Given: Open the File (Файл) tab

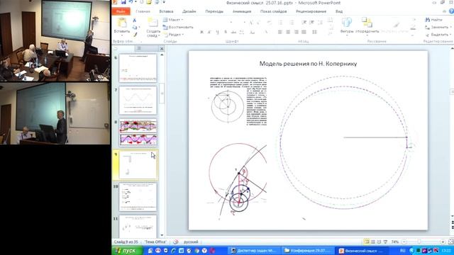Looking at the screenshot, I should click(121, 11).
